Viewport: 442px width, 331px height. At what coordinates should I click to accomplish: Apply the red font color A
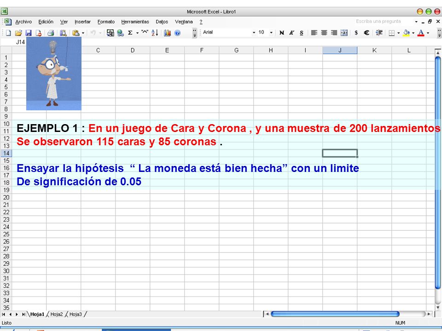(x=421, y=33)
